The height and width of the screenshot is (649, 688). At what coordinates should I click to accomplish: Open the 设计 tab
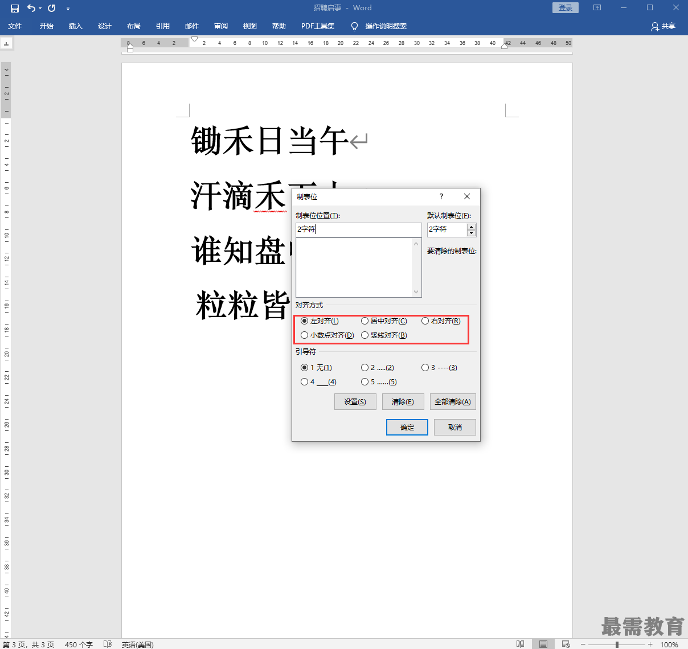[x=105, y=26]
